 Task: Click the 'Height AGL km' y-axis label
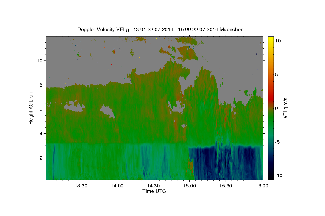tap(31, 108)
